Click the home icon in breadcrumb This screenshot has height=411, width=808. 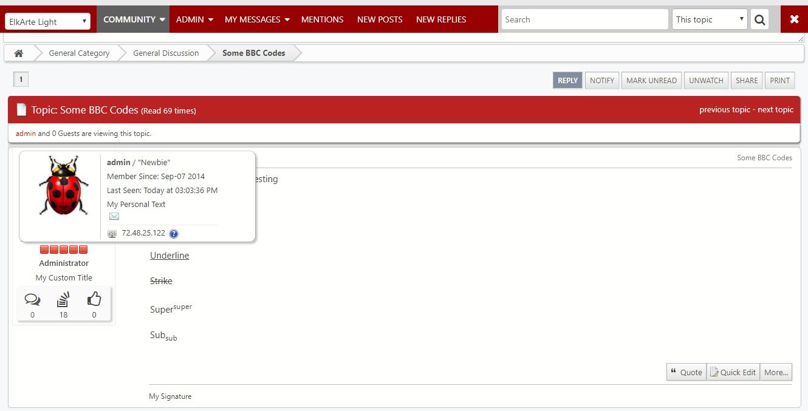tap(19, 53)
